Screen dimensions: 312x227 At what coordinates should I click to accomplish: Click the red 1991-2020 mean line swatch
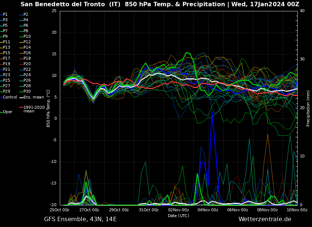click(21, 108)
